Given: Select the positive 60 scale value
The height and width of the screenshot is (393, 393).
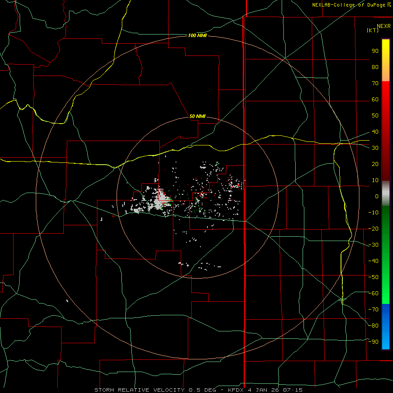Looking at the screenshot, I should (x=375, y=100).
